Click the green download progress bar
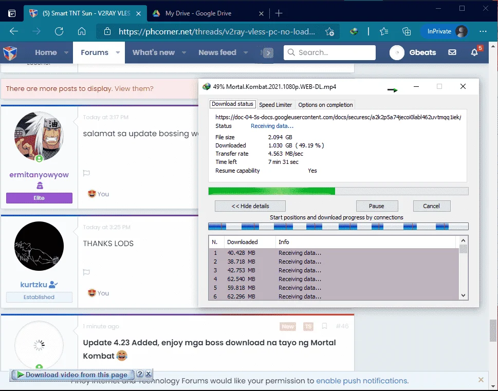This screenshot has width=498, height=391. (338, 191)
